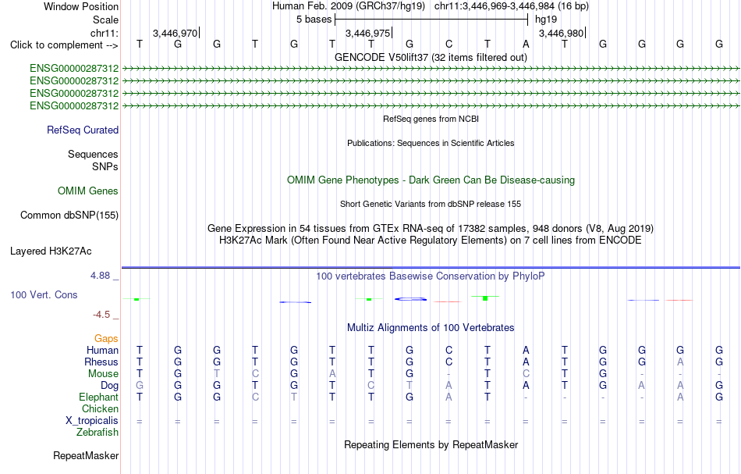Click the -4.5 PhyloP lower scale value

(x=101, y=315)
